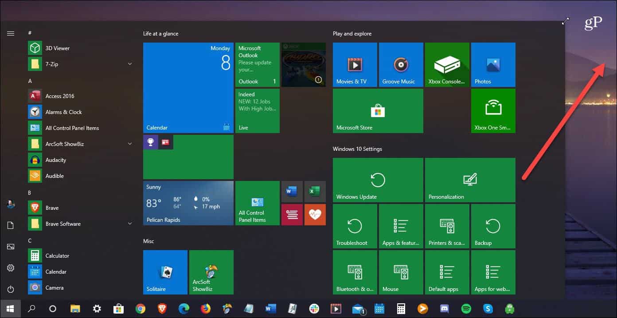The width and height of the screenshot is (617, 318).
Task: Click the Life at a glance group title
Action: (x=160, y=34)
